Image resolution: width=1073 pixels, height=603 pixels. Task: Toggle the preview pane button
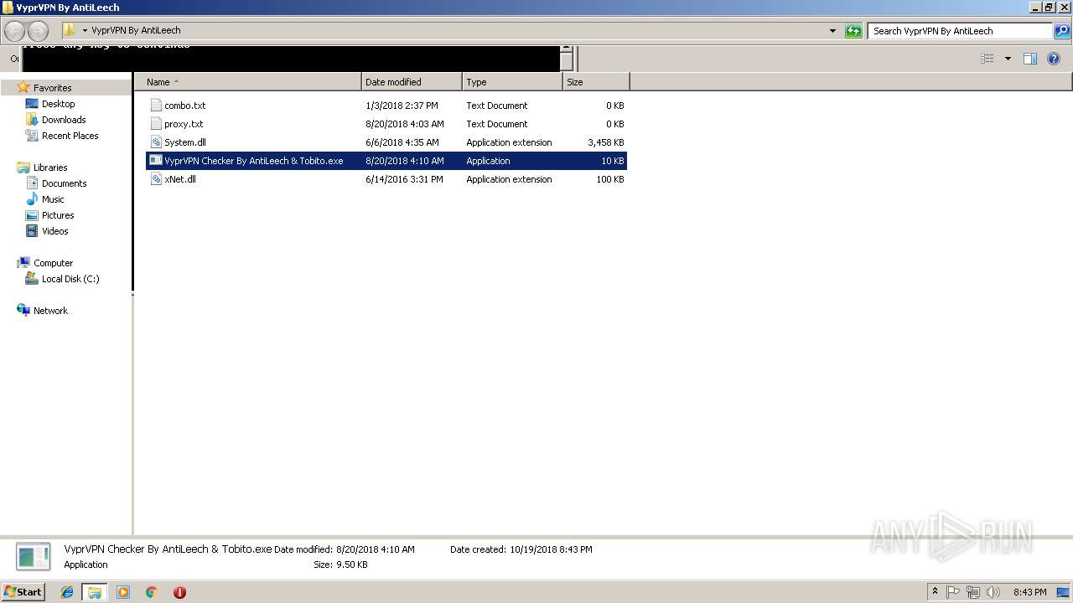(x=1030, y=59)
